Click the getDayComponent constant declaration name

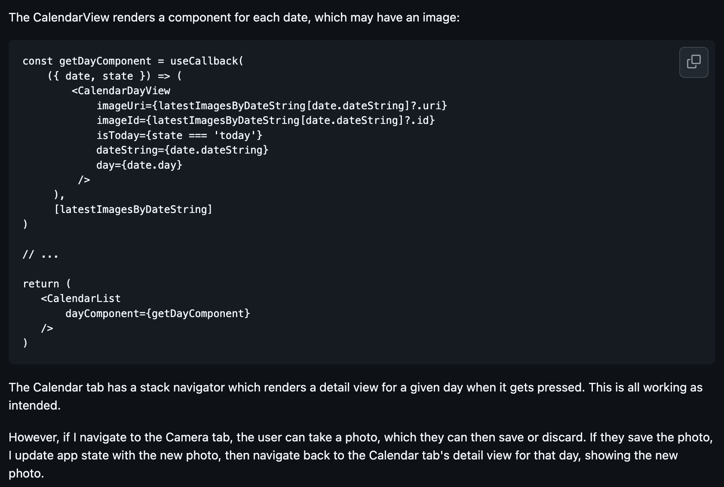105,61
